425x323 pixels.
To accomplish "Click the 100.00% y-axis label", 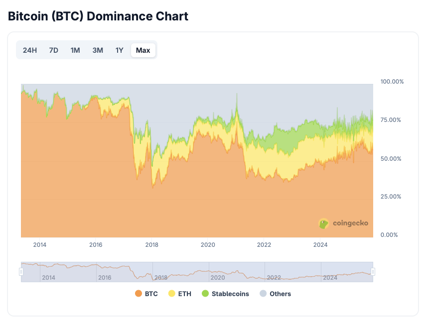I will click(x=392, y=82).
